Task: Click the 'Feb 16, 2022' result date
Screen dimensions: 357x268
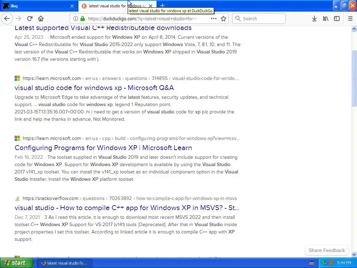Action: (29, 157)
